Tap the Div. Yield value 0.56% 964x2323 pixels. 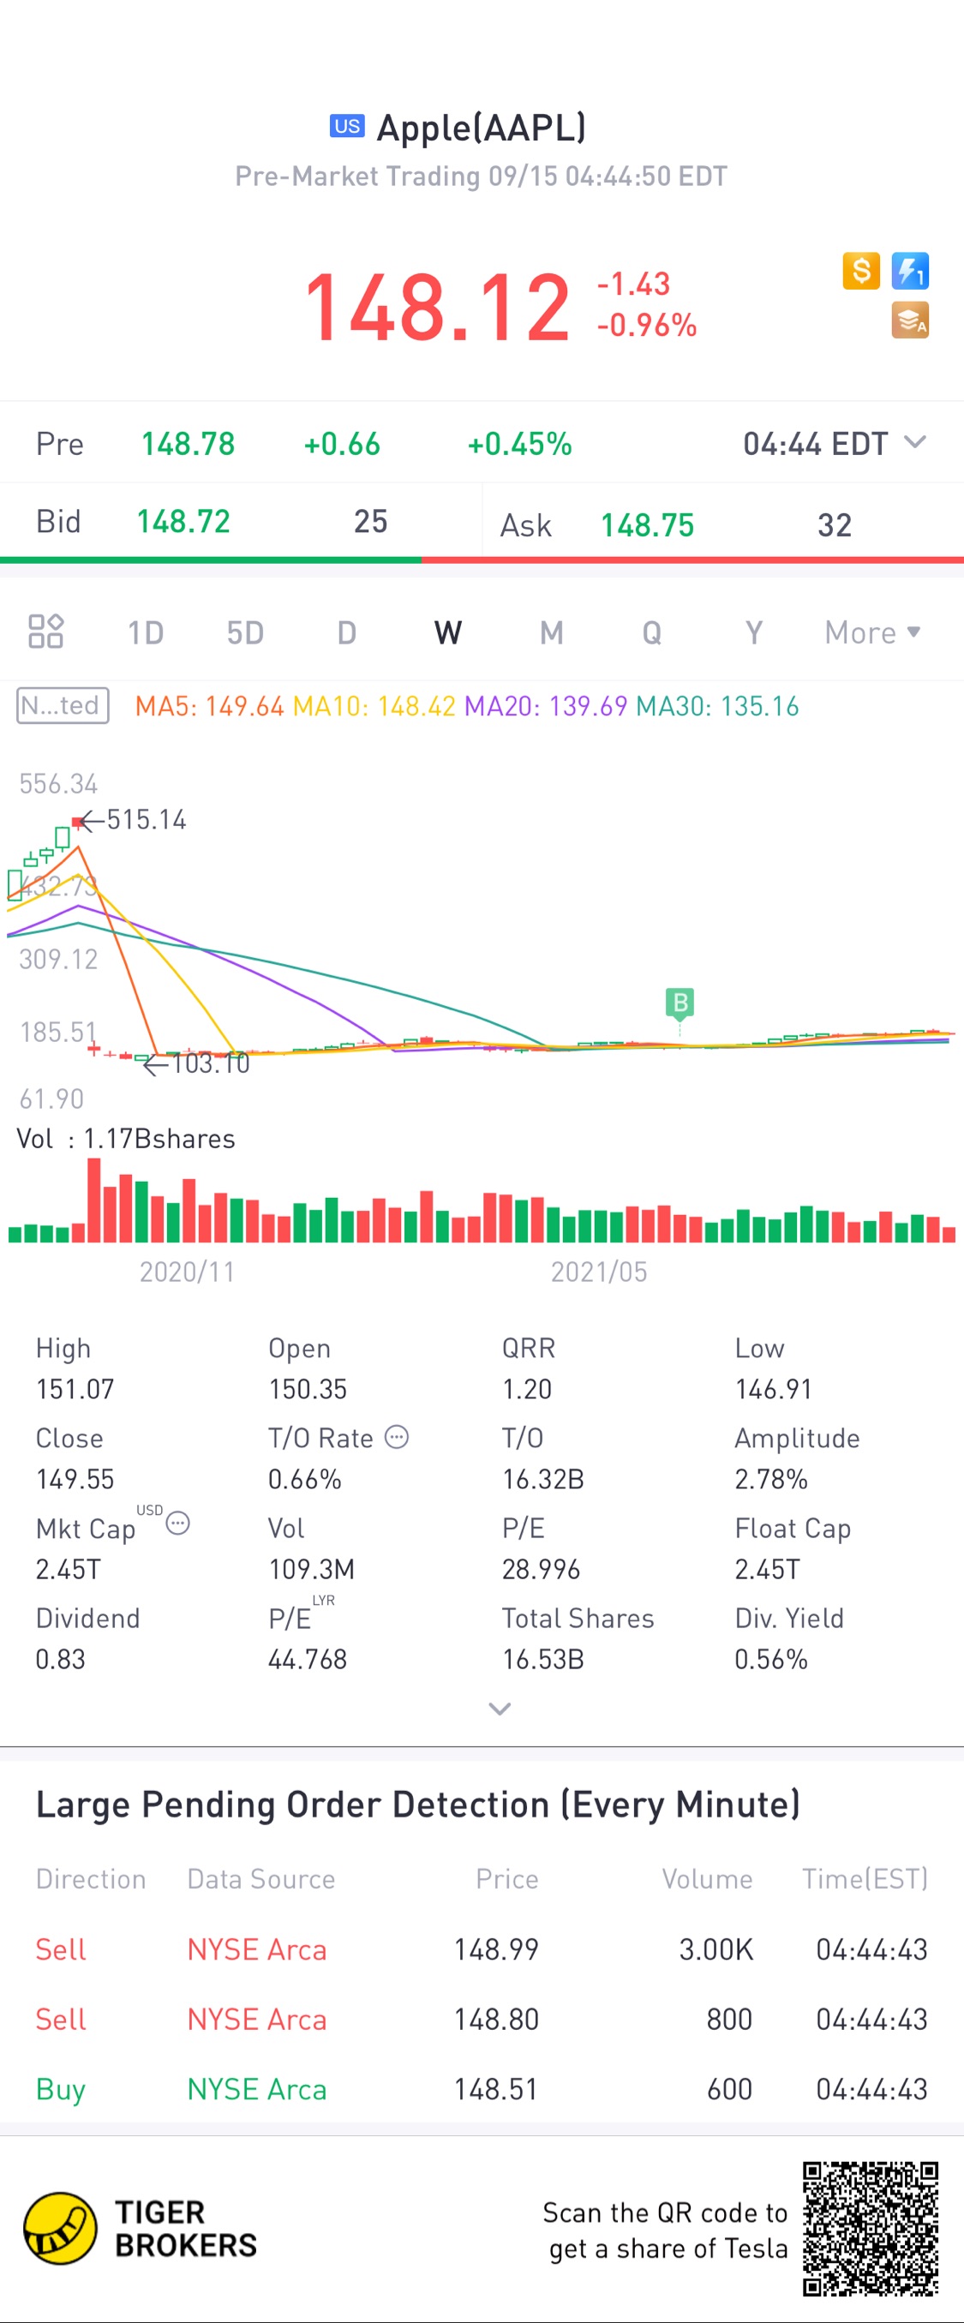coord(771,1659)
